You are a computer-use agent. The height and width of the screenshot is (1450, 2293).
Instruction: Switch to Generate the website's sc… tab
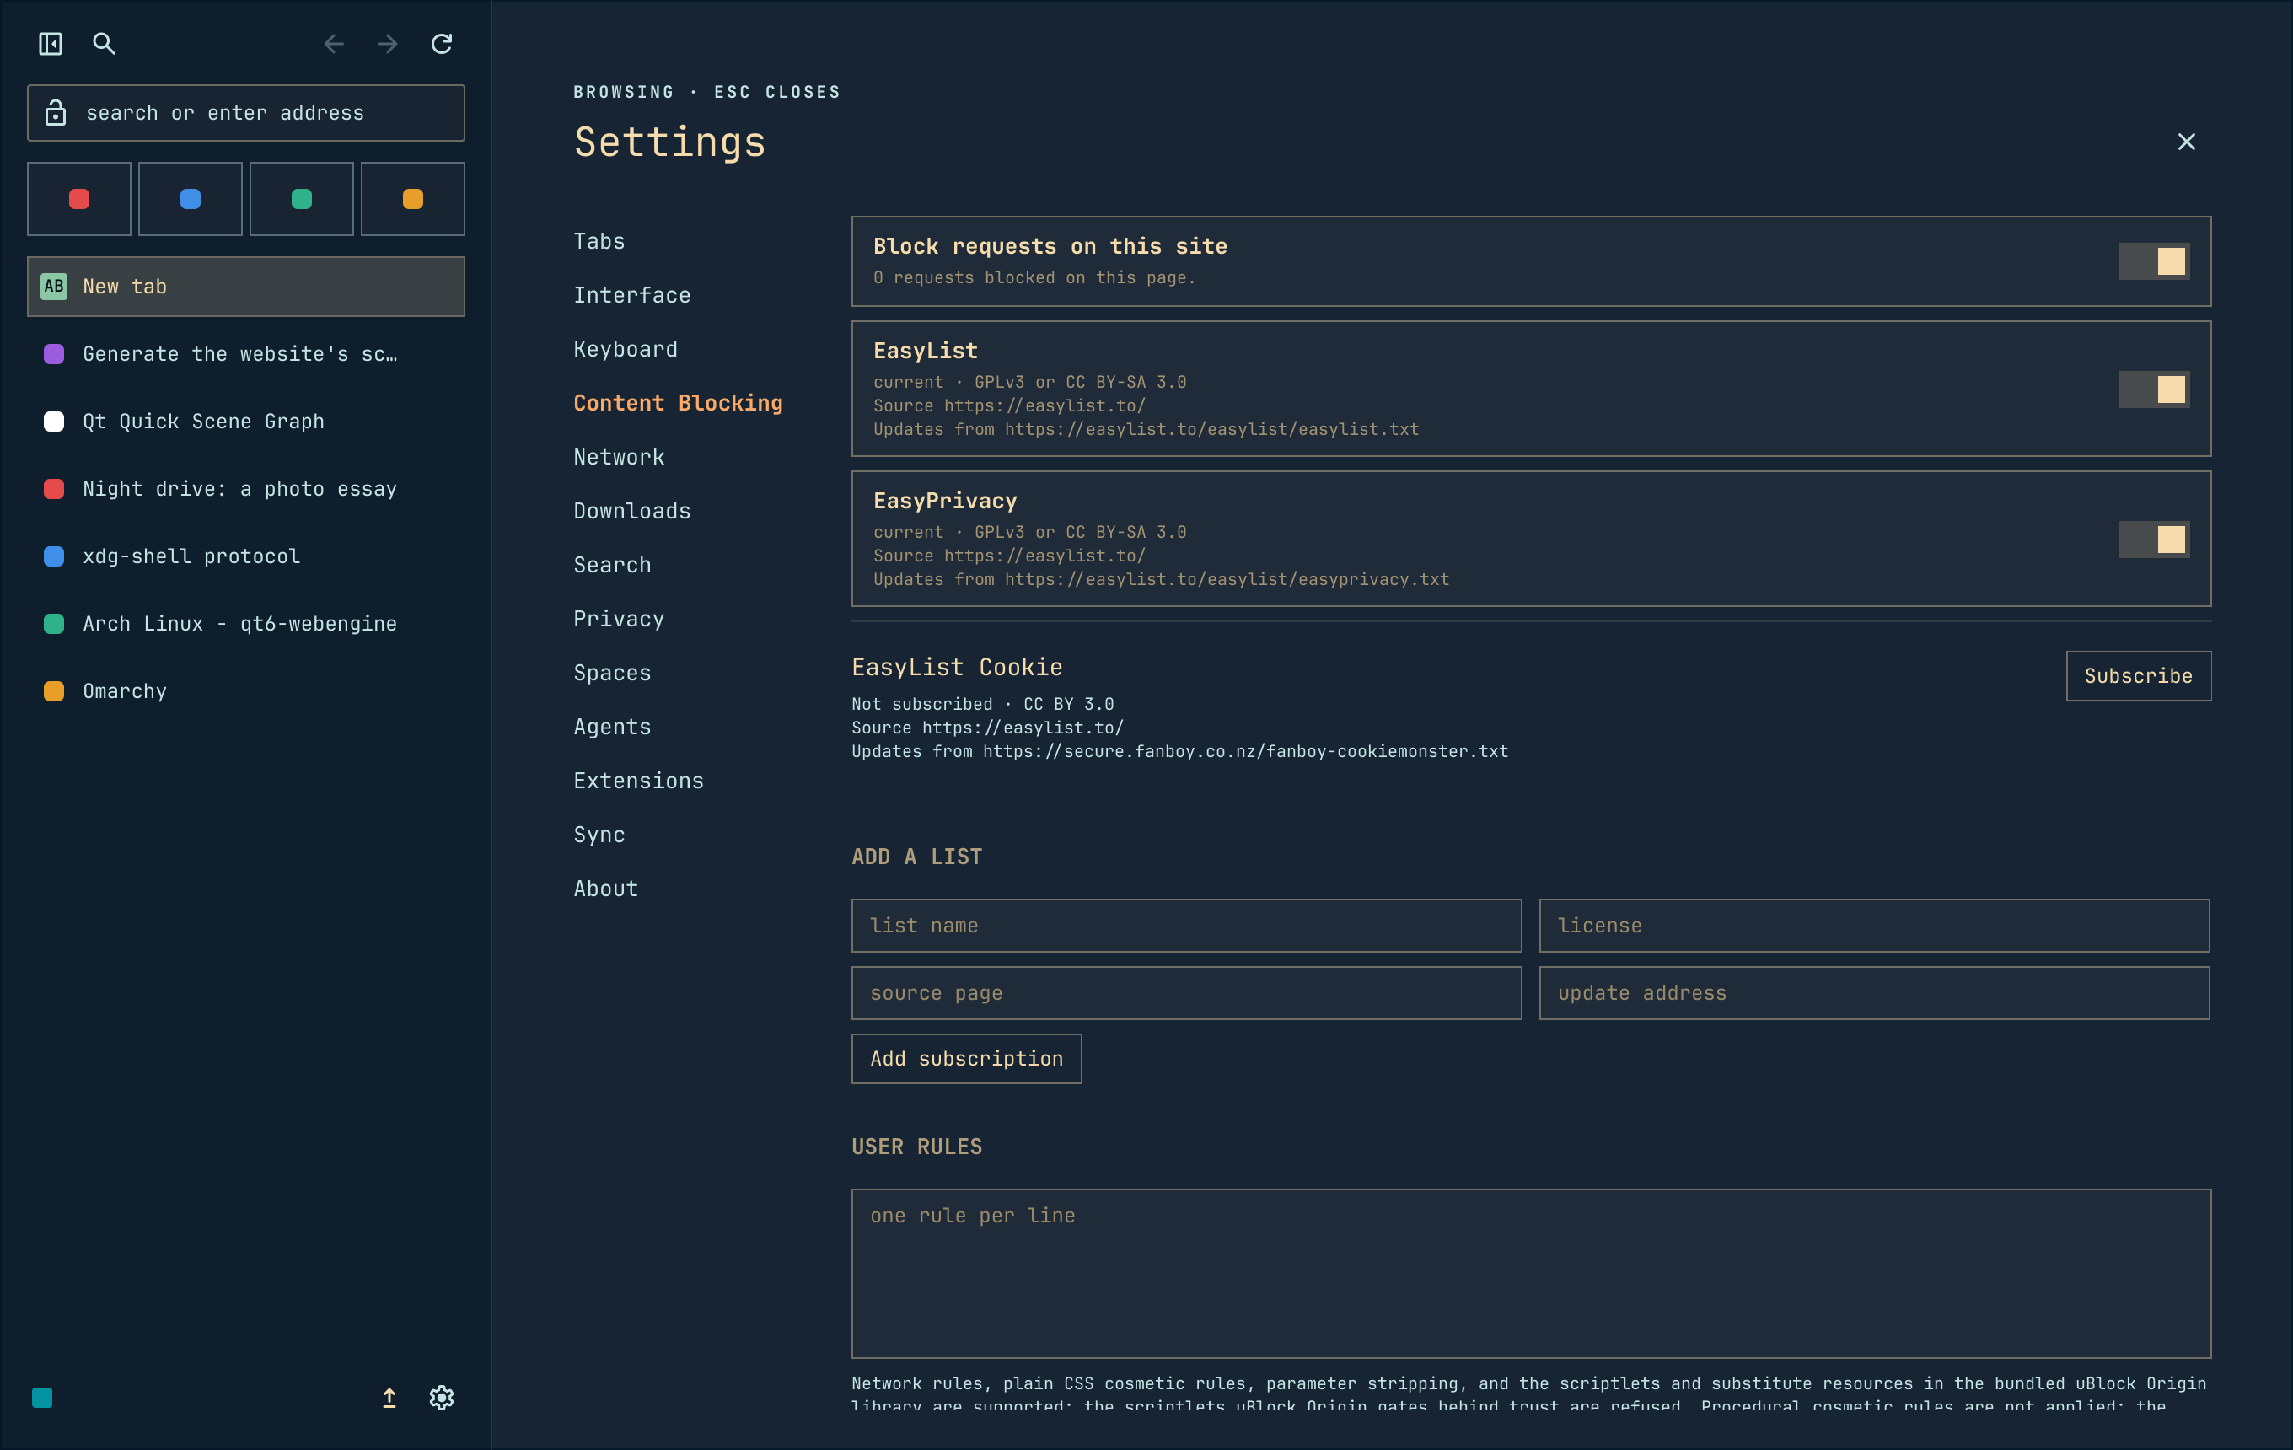tap(245, 354)
